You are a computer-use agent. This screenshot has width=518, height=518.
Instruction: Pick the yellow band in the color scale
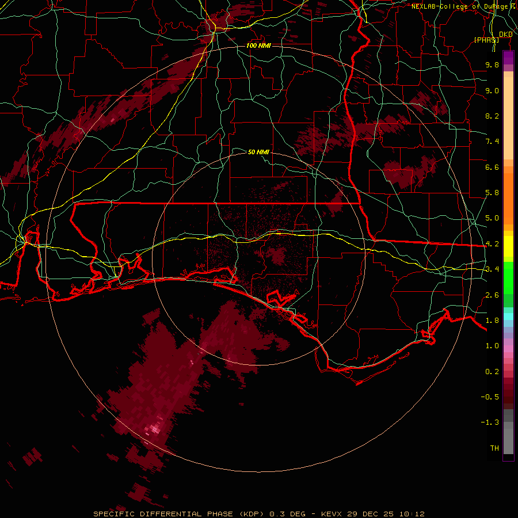(508, 246)
